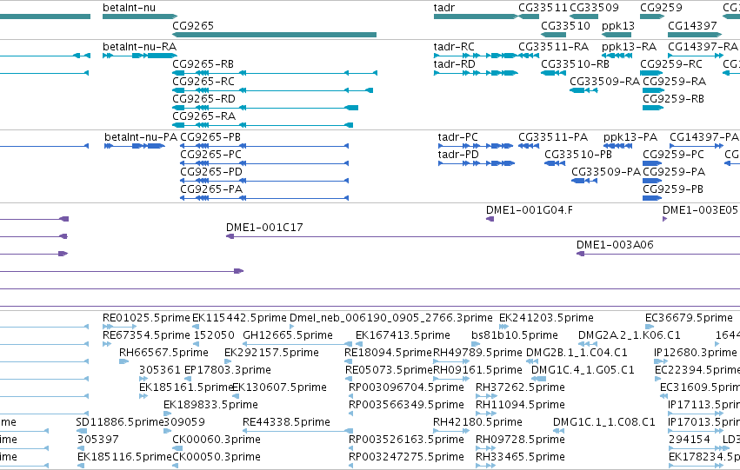Click EST GH12665.5prime
740x470 pixels.
[x=288, y=335]
